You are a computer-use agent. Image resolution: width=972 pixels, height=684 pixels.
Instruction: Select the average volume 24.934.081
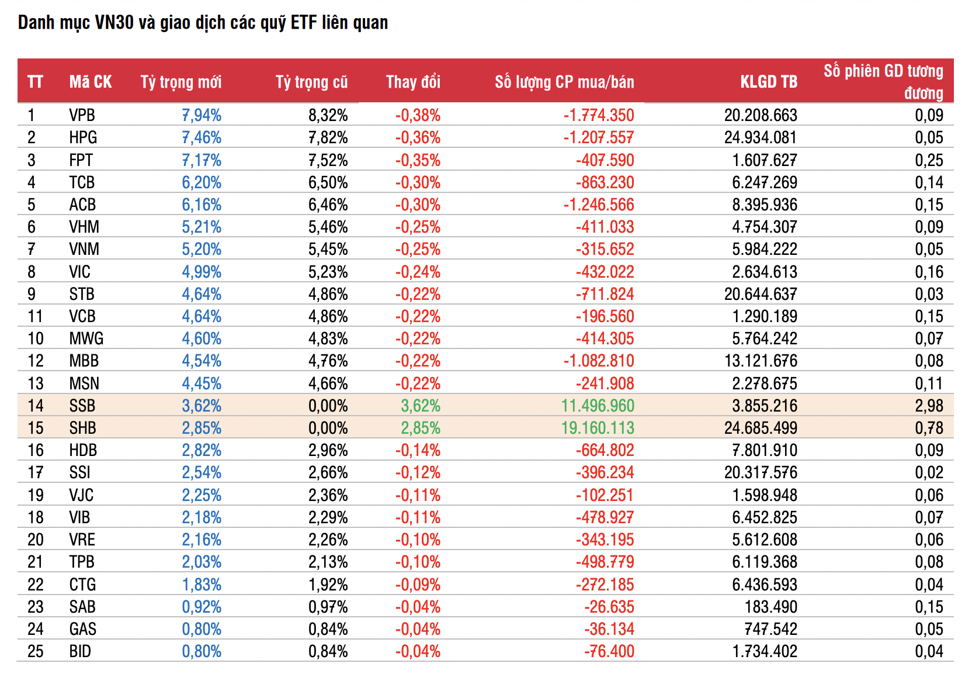pos(761,137)
